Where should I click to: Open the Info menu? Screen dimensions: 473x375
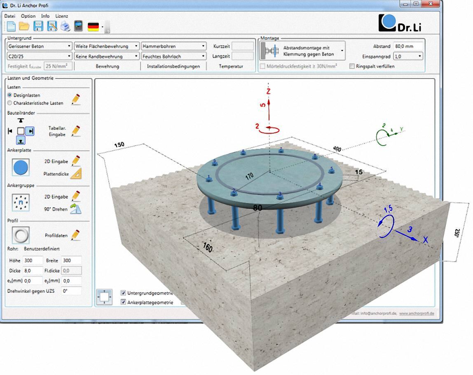[x=45, y=16]
